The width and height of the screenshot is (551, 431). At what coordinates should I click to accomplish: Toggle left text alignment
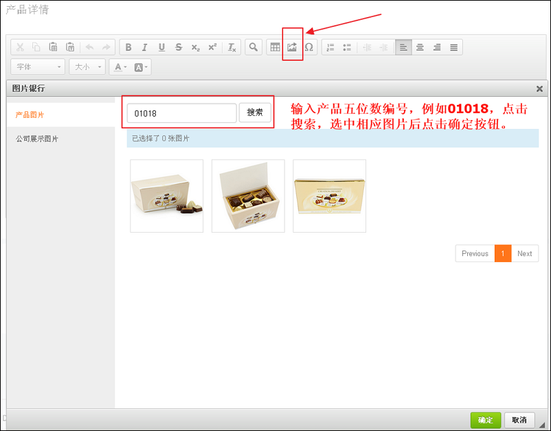click(x=403, y=47)
